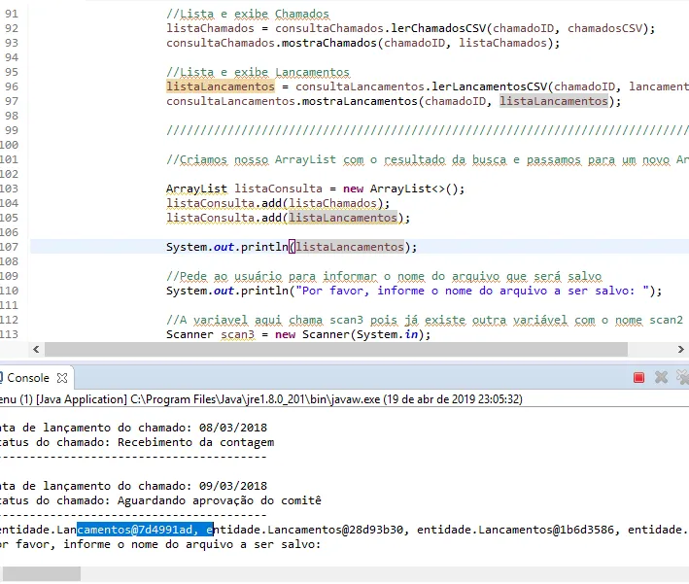Click the javaw.exe launch description in Console
Image resolution: width=689 pixels, height=584 pixels.
[261, 399]
